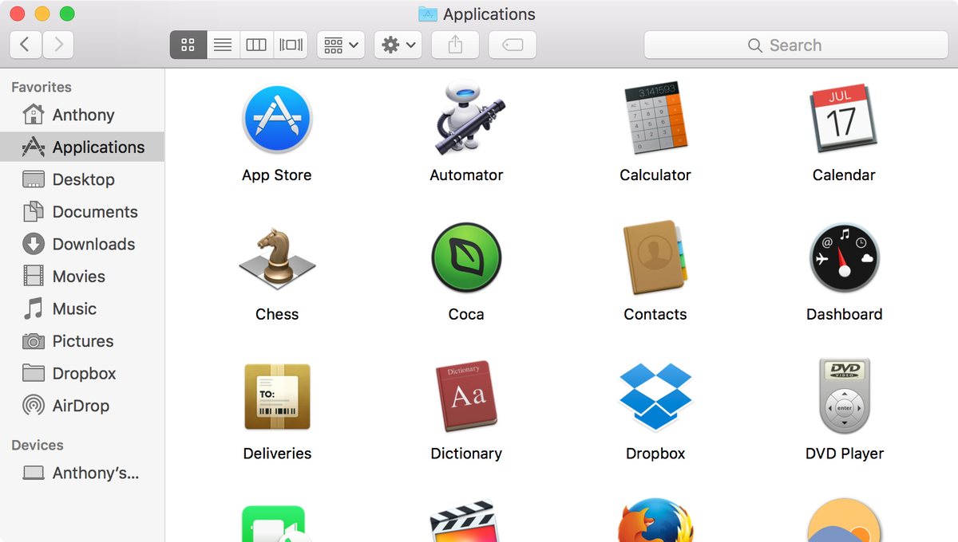Select Applications in the sidebar
Screen dimensions: 958x542
(82, 147)
